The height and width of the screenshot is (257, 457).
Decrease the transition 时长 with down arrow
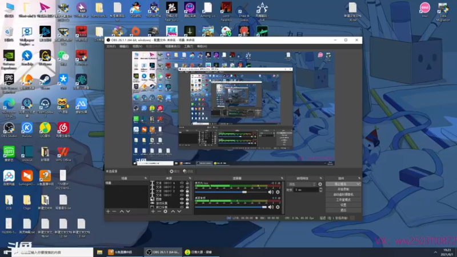pos(320,191)
